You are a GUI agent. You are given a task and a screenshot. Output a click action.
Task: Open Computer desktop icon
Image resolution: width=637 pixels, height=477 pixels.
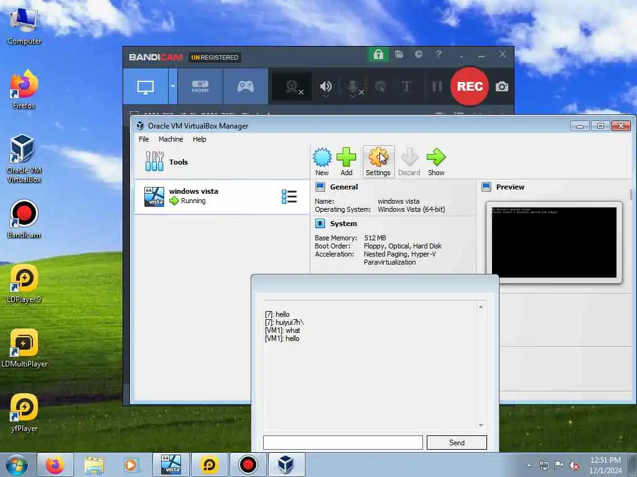tap(24, 25)
